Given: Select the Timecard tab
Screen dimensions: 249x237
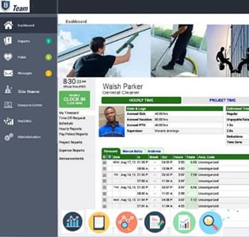Looking at the screenshot, I should [111, 151].
